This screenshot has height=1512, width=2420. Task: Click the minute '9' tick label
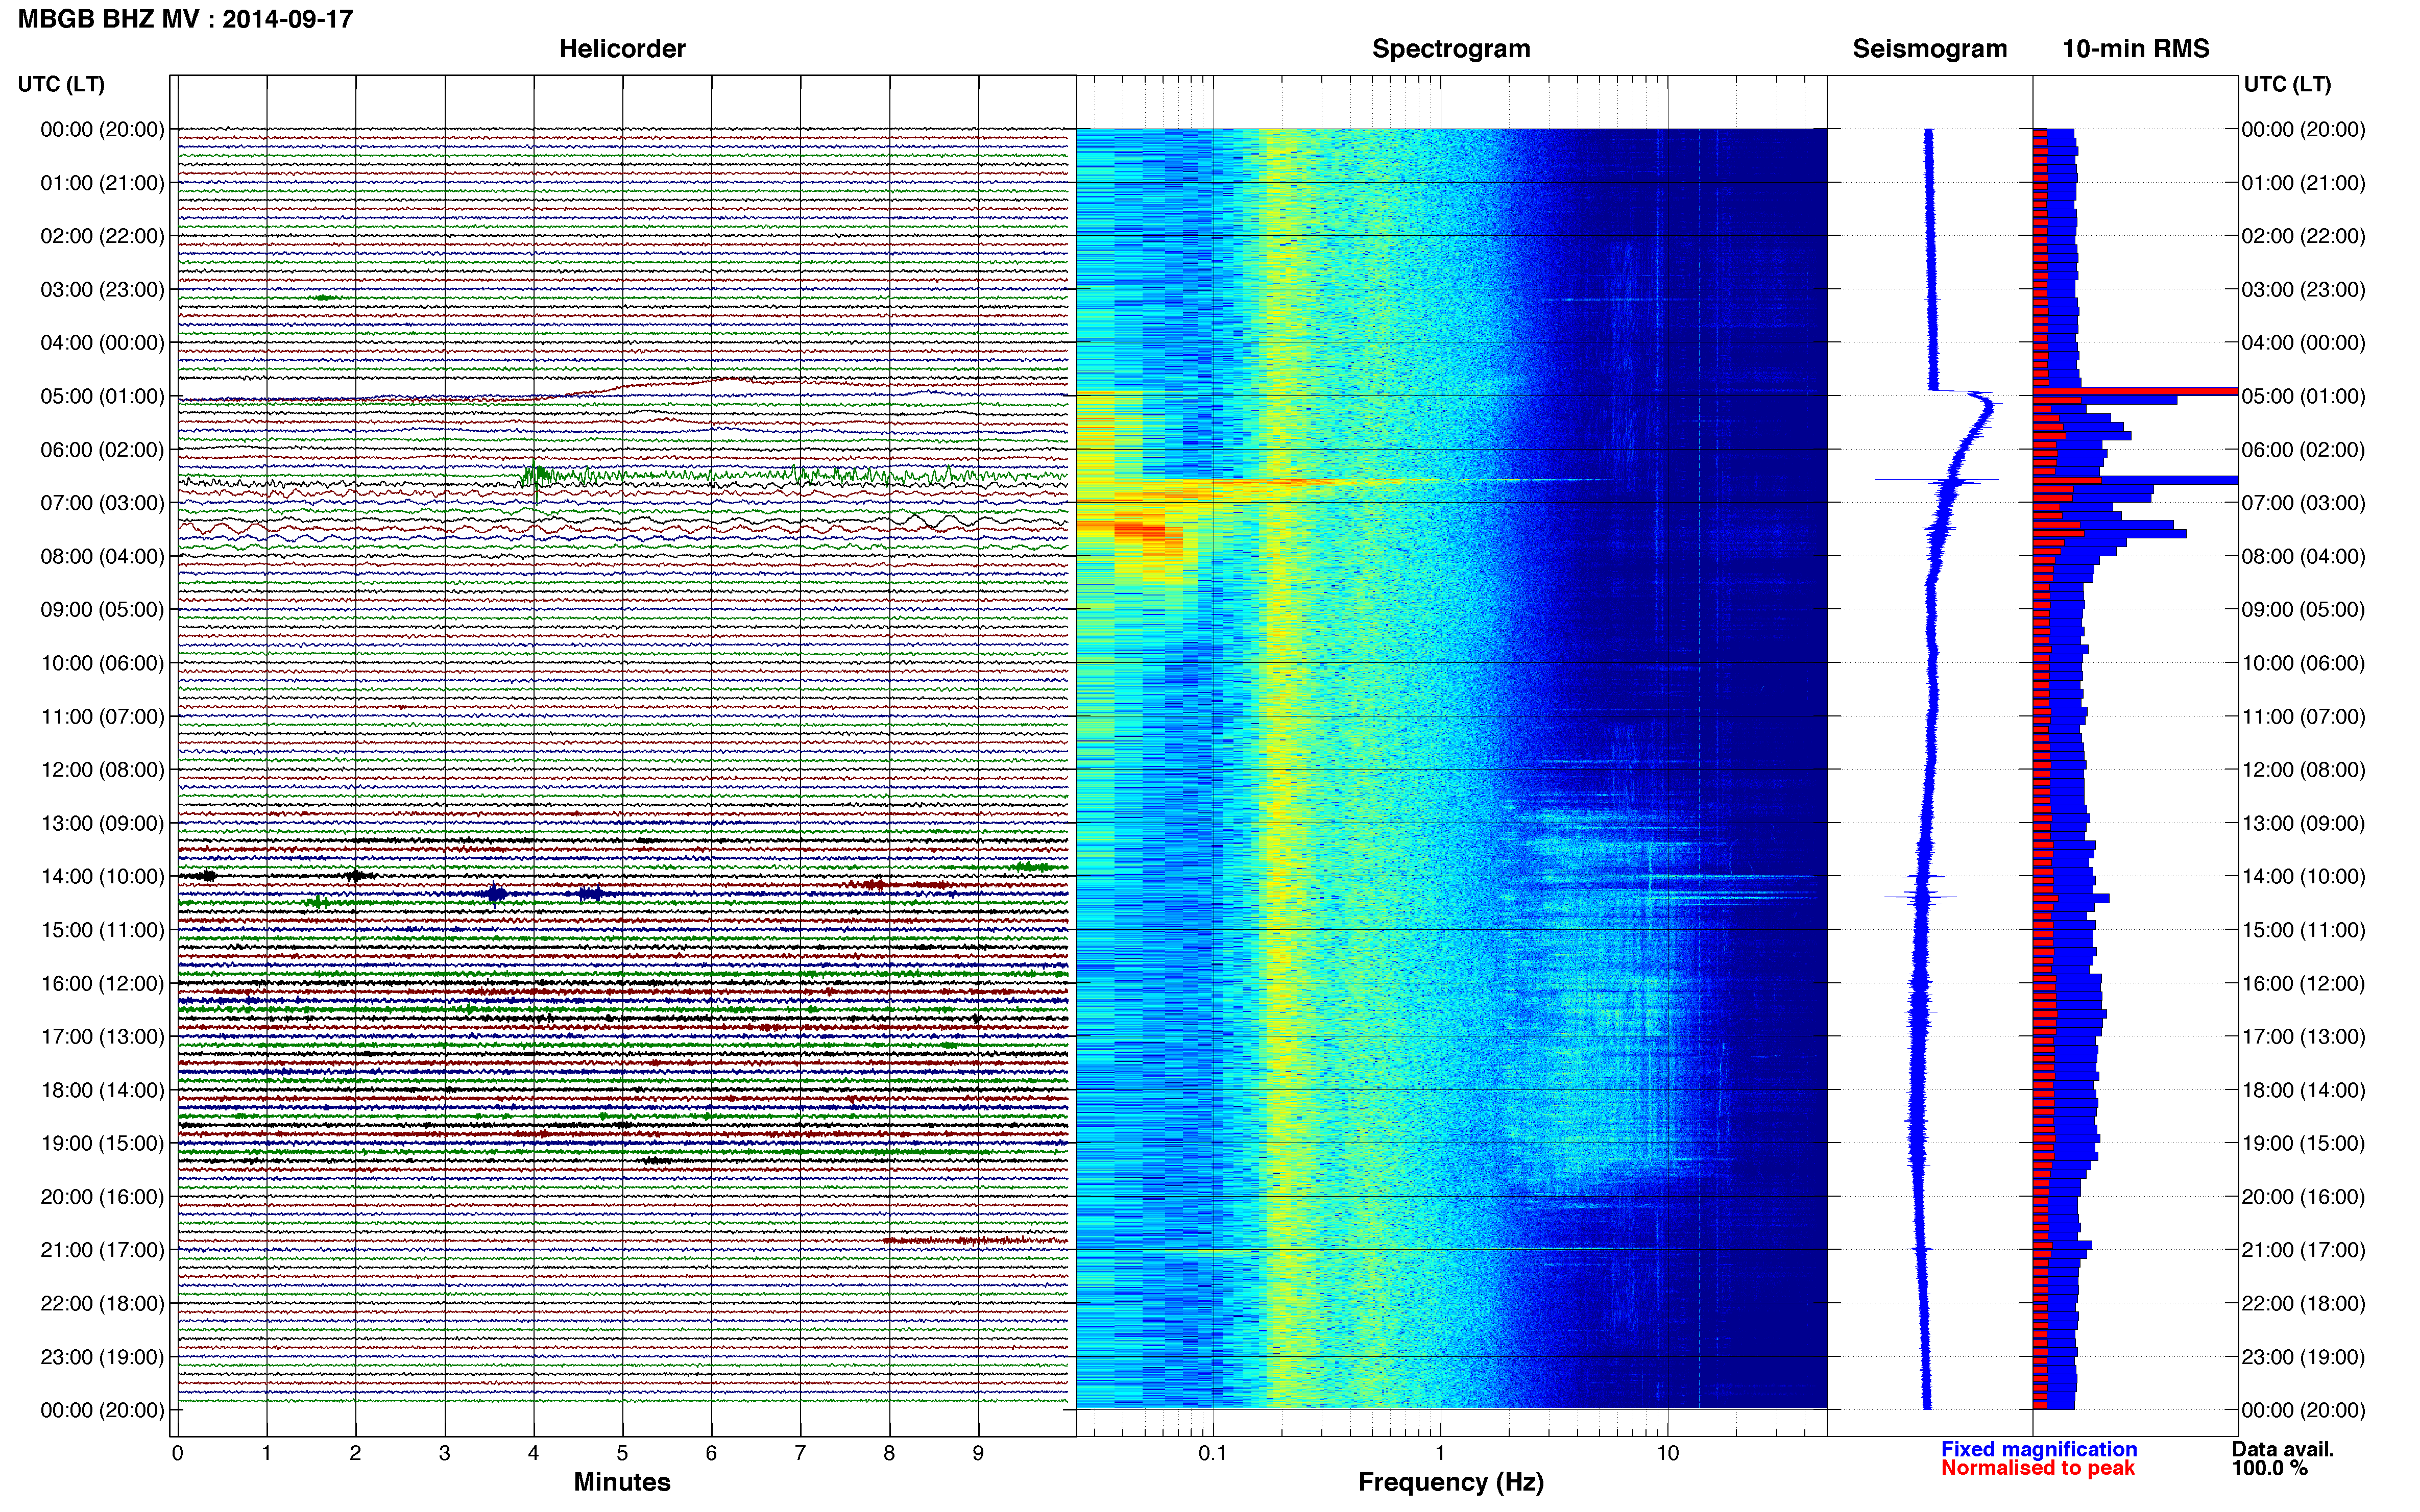[978, 1453]
